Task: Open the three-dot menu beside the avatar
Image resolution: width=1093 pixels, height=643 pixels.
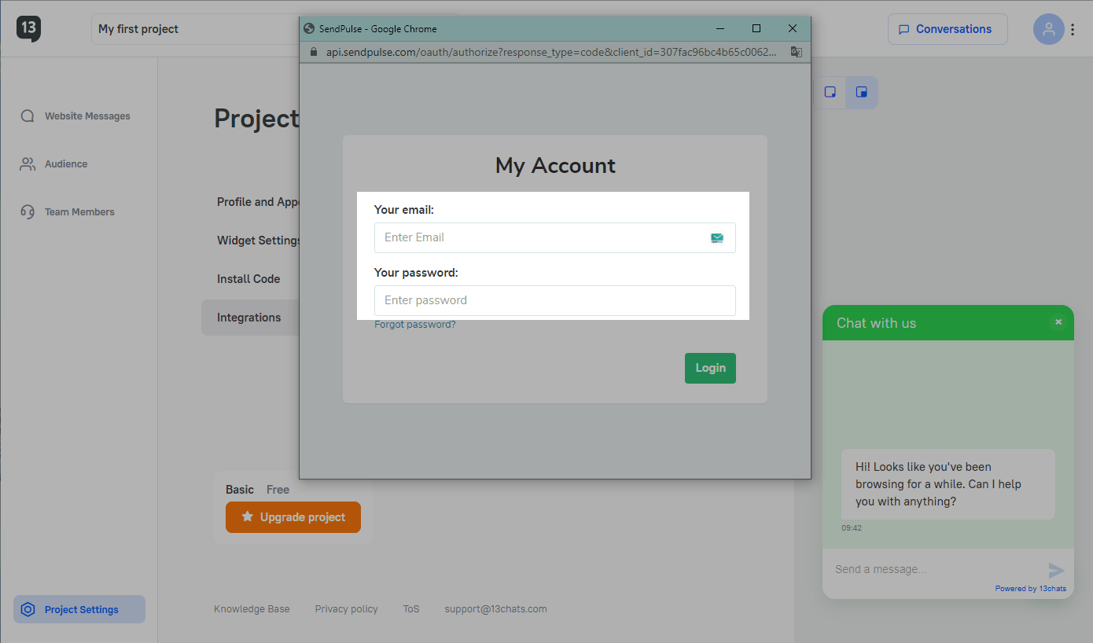Action: coord(1073,30)
